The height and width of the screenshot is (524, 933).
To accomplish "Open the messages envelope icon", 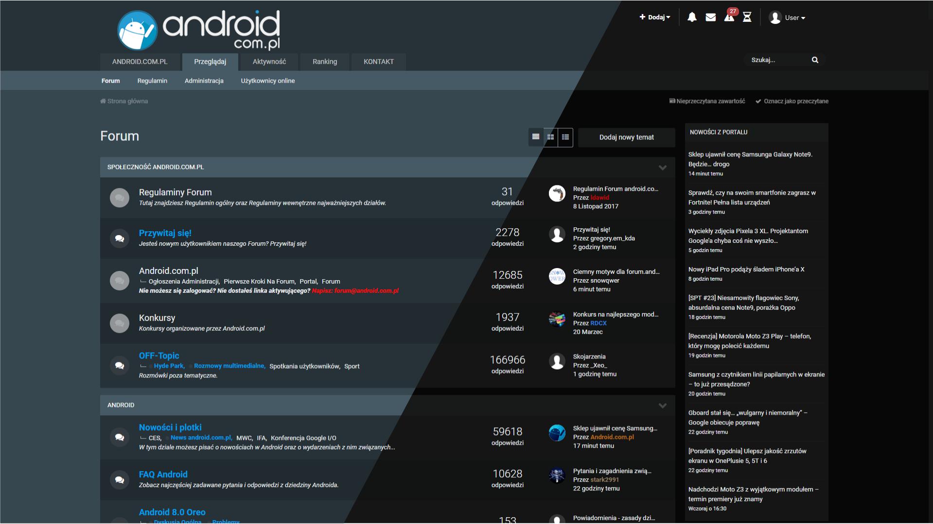I will (x=710, y=17).
